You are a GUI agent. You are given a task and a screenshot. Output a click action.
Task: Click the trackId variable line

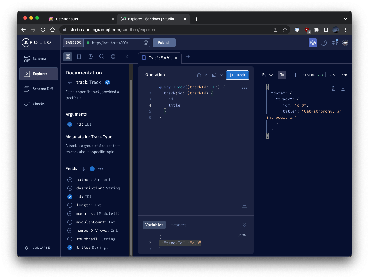180,243
